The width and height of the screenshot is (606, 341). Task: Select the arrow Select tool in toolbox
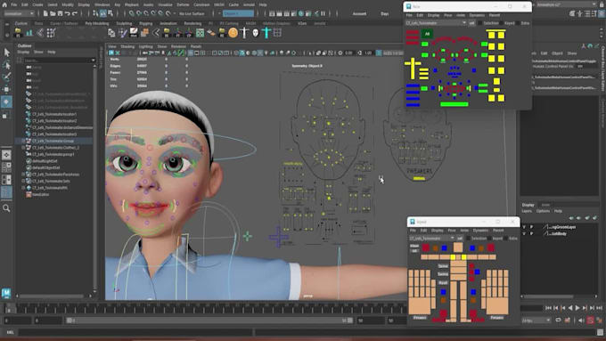point(7,53)
